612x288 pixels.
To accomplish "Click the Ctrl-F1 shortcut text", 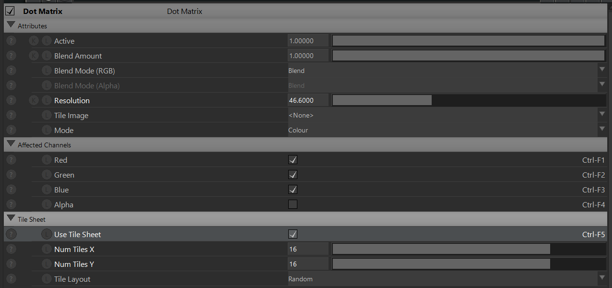I will coord(593,160).
